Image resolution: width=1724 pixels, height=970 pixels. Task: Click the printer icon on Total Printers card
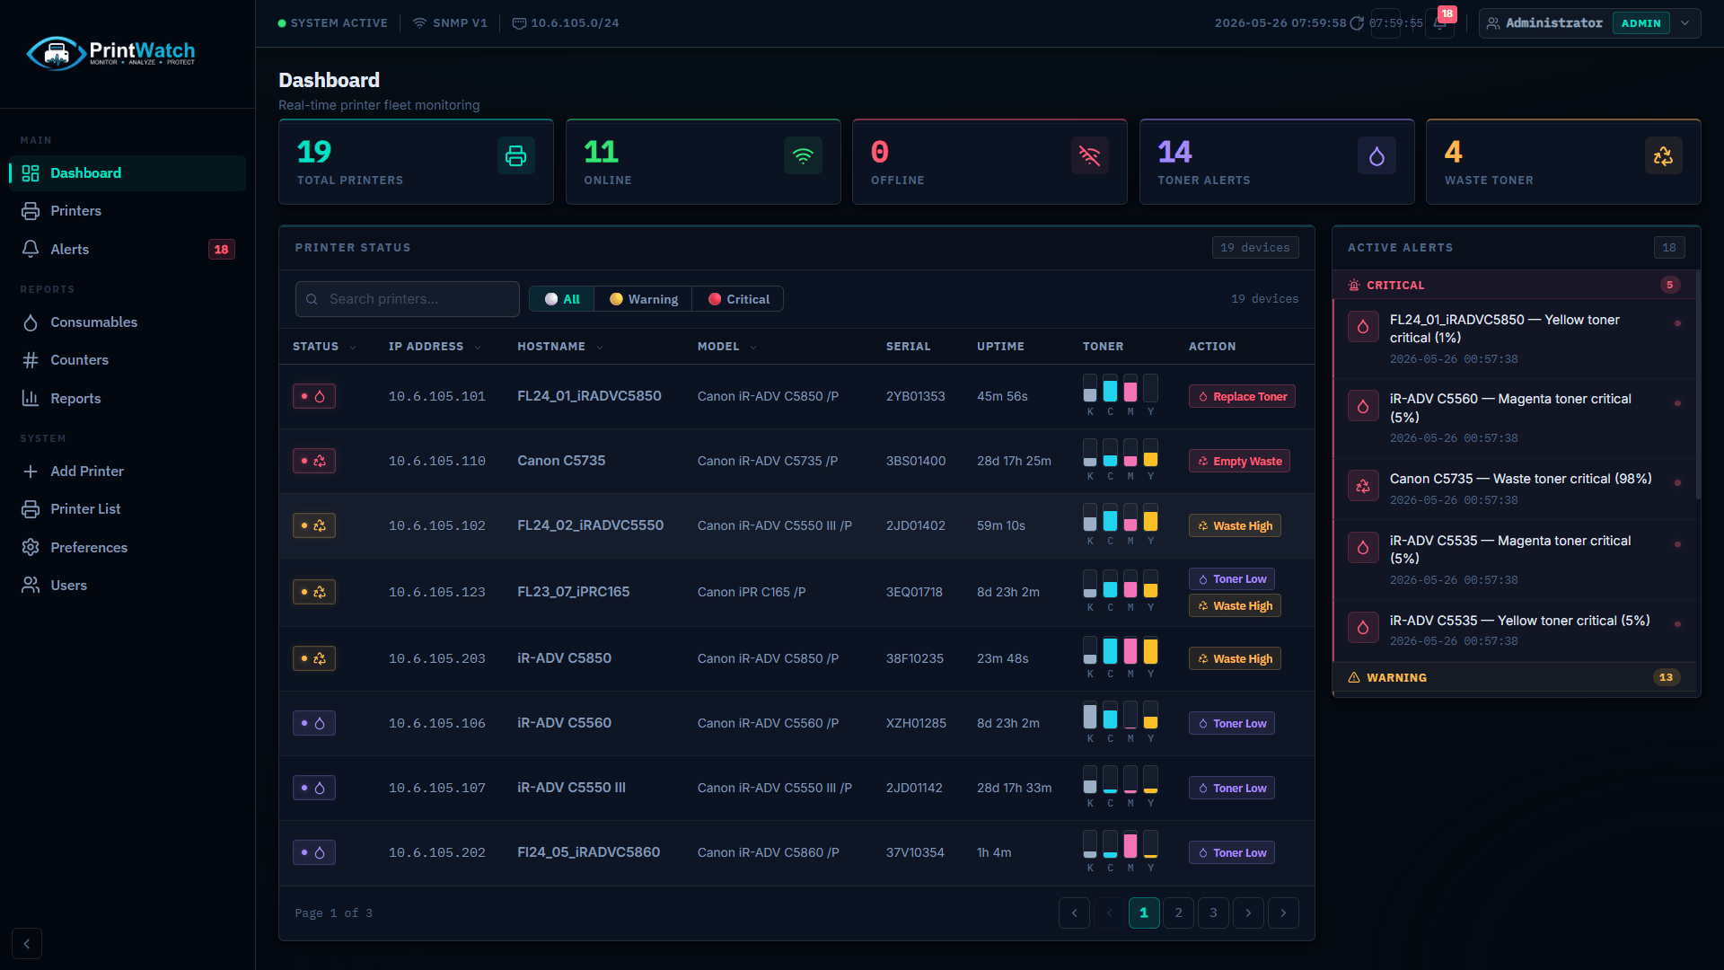pos(516,156)
